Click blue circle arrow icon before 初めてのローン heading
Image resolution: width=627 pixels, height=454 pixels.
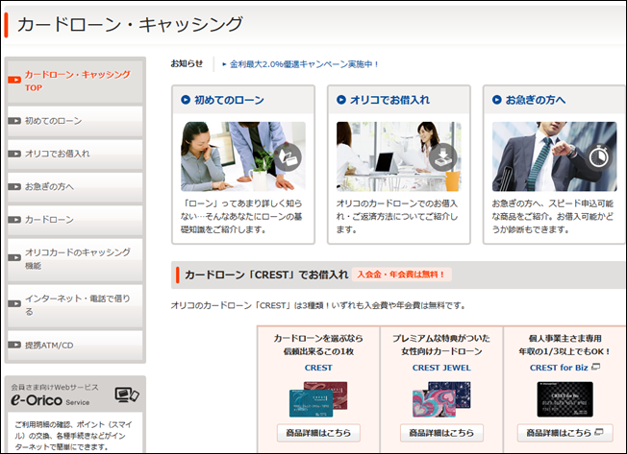[186, 100]
